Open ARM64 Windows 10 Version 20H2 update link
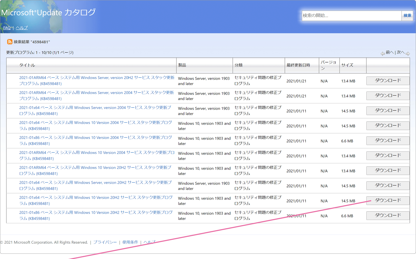 (95, 171)
